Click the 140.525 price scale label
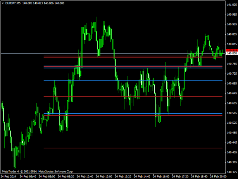238x179 pixels. (x=232, y=123)
